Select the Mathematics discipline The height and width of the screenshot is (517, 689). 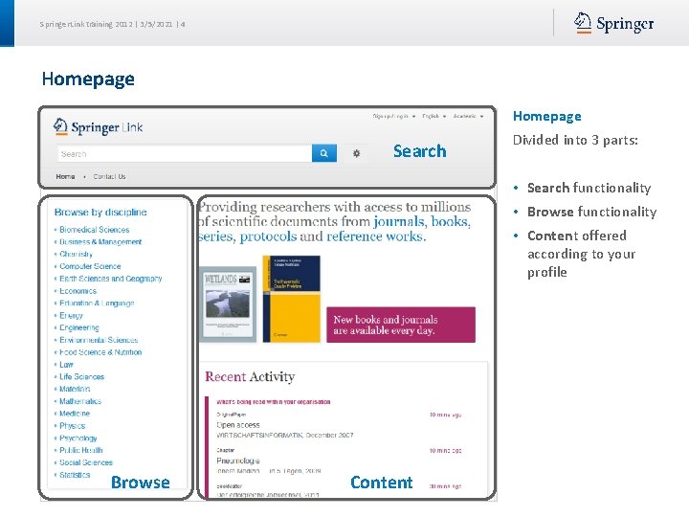pyautogui.click(x=80, y=401)
